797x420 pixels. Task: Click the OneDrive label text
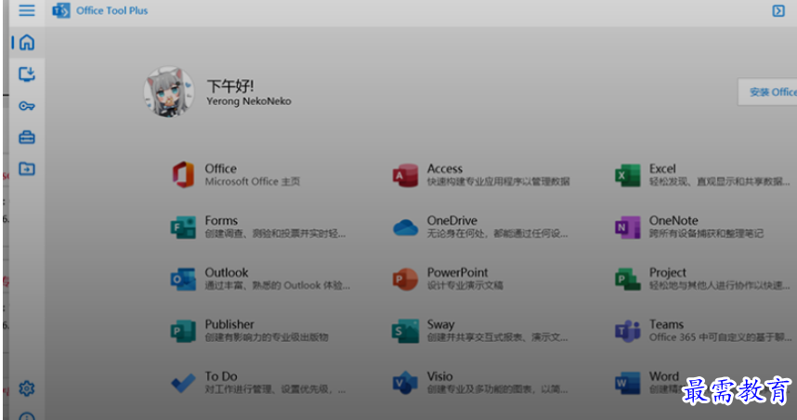451,220
